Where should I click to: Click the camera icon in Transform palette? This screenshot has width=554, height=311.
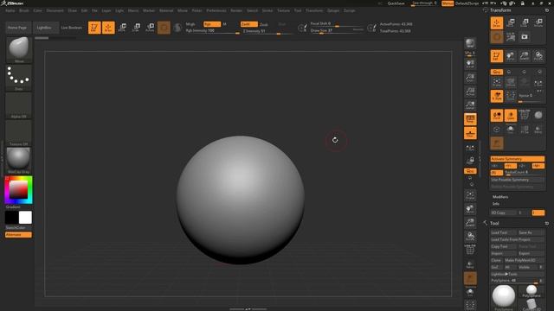point(525,36)
